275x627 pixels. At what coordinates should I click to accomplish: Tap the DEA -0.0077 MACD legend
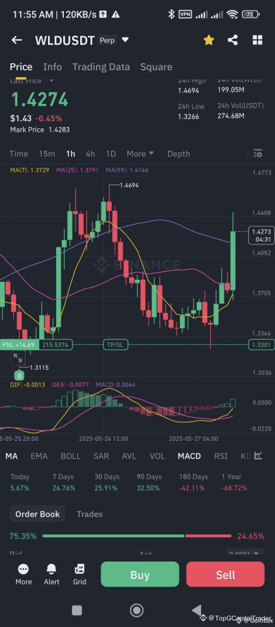coord(71,385)
